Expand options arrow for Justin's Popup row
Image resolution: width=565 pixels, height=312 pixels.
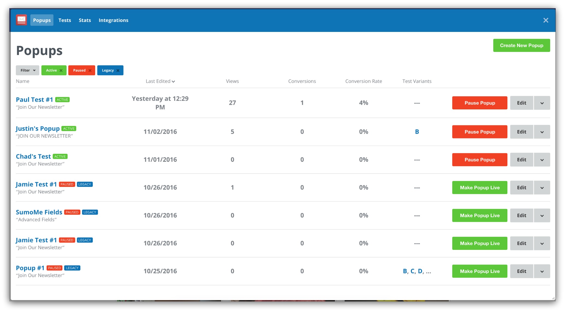pyautogui.click(x=542, y=132)
